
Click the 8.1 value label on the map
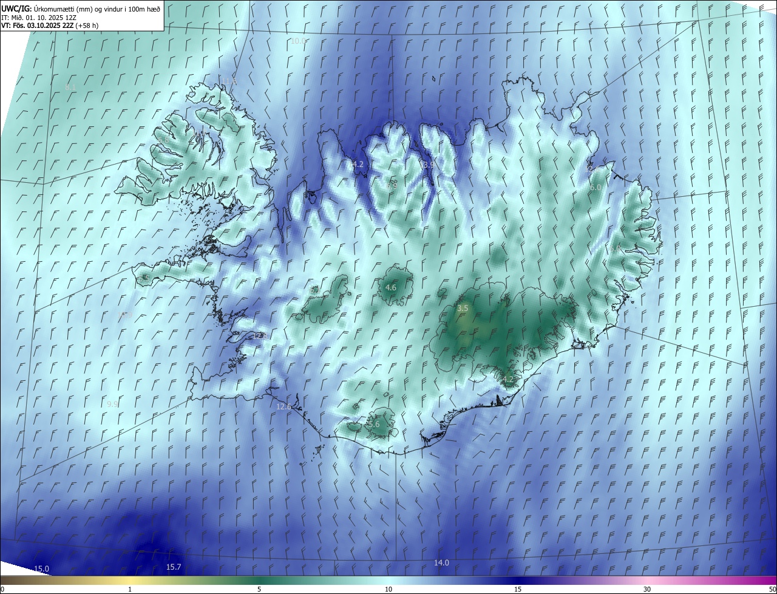[x=70, y=87]
